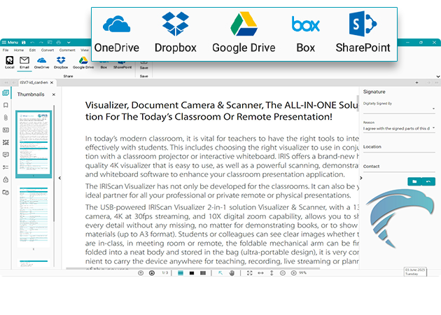441x315 pixels.
Task: Share to Local drive icon
Action: (x=10, y=62)
